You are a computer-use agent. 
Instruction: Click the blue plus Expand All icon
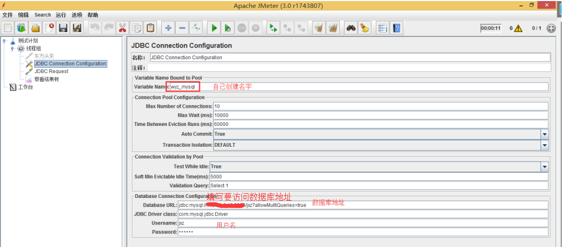click(x=168, y=28)
